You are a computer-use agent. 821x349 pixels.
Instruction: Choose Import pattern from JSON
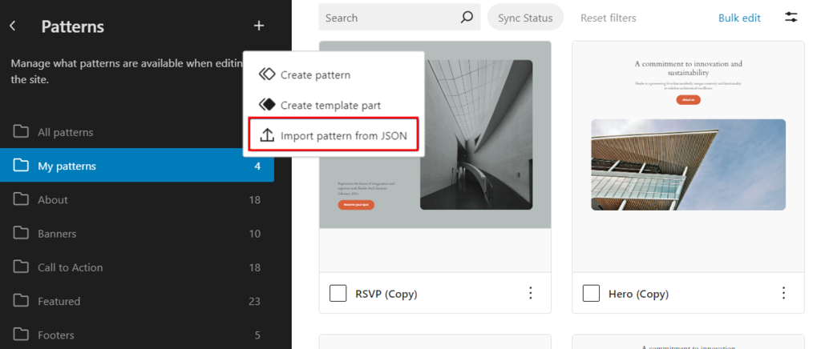click(x=343, y=136)
